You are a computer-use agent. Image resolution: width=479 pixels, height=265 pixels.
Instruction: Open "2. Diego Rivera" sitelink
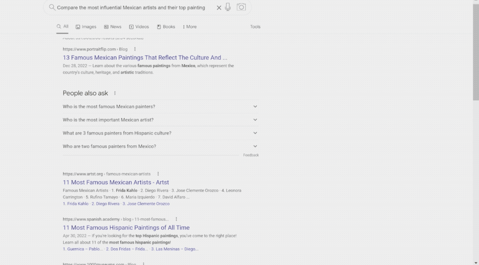click(105, 204)
